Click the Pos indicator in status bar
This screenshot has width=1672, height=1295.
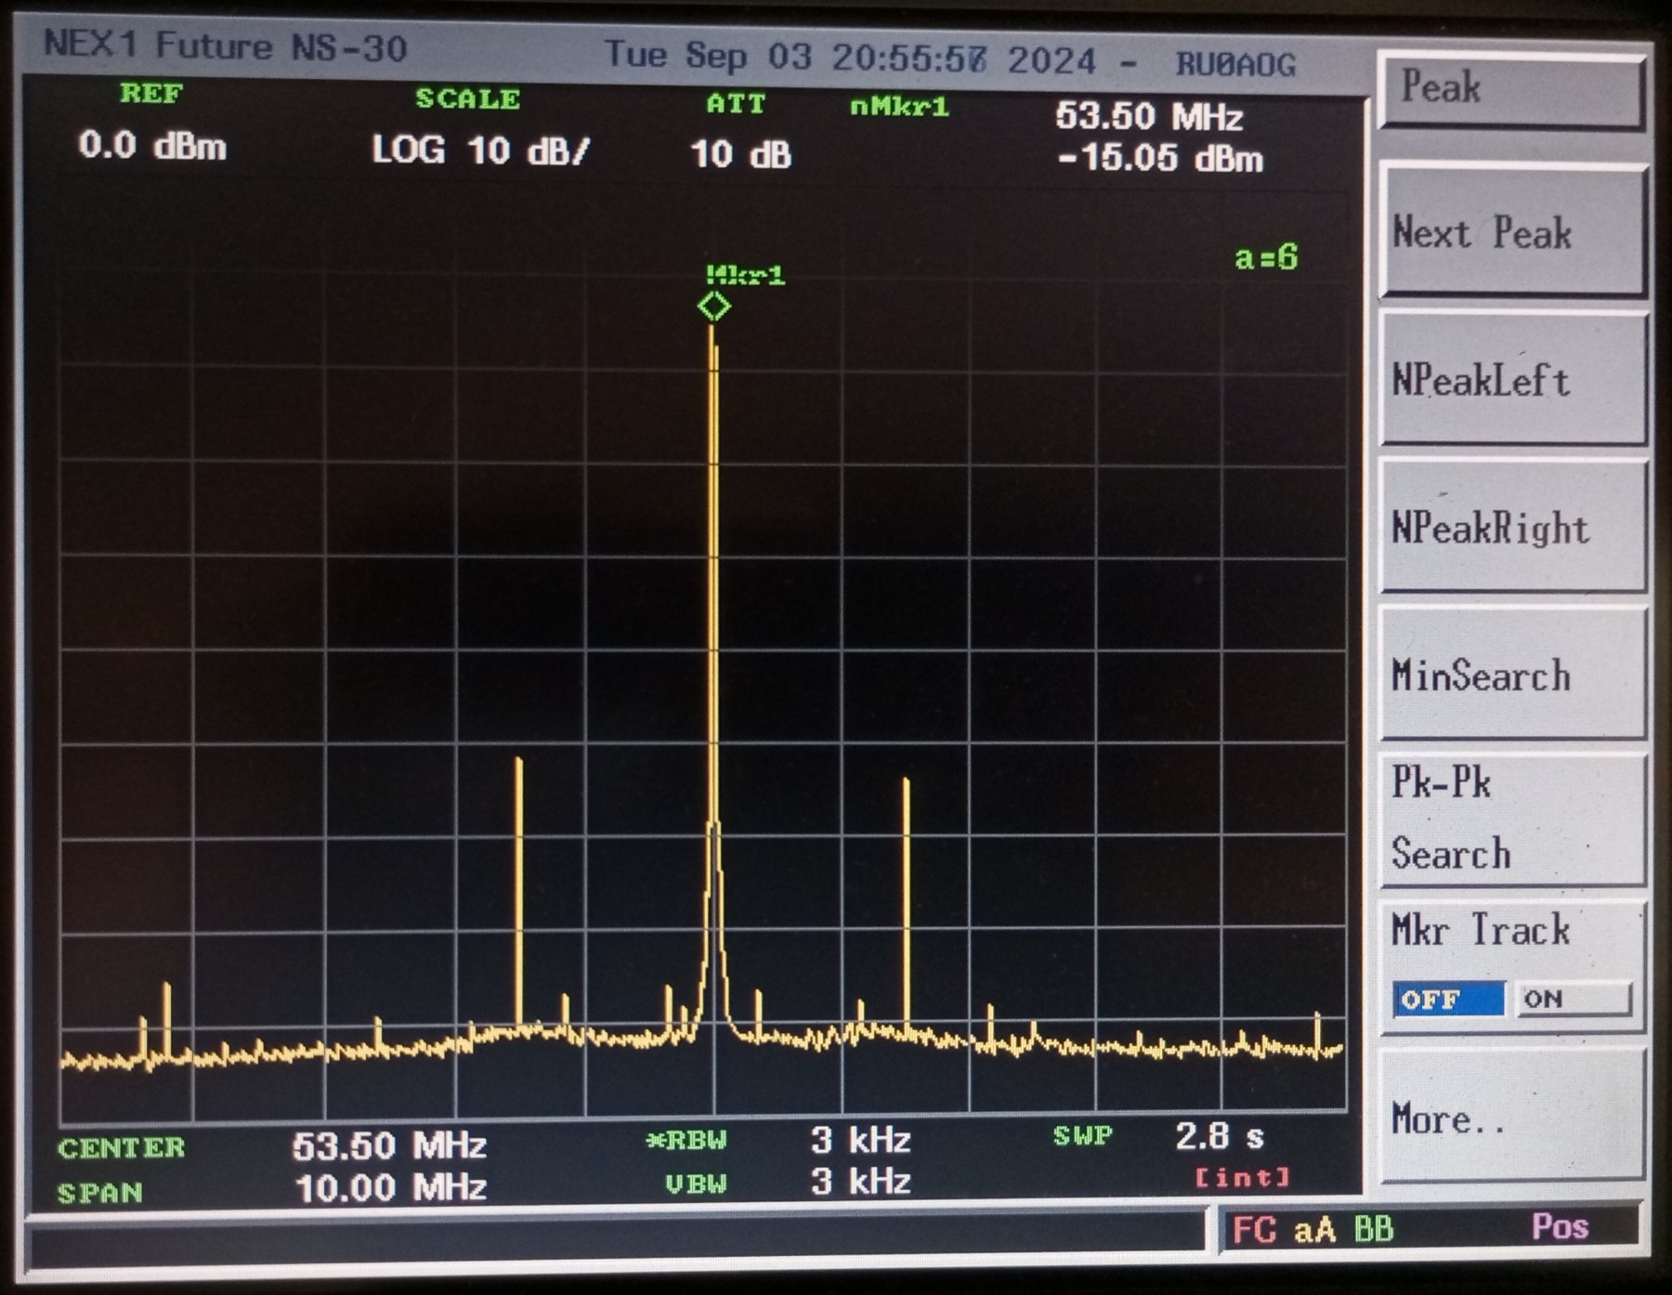click(1560, 1227)
